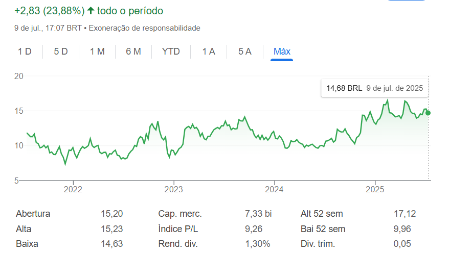Select the Índice P/L label
Viewport: 449px width, 255px height.
[179, 229]
